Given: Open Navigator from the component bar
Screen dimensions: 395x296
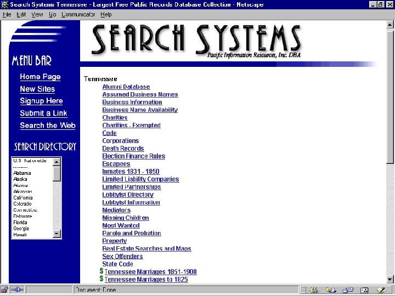Looking at the screenshot, I should coord(314,290).
